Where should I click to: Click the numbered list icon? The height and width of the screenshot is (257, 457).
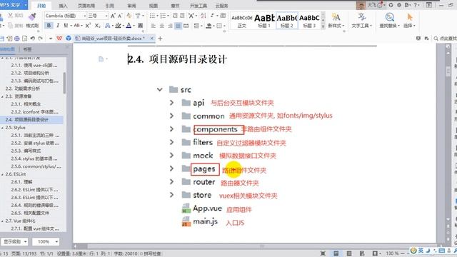tap(163, 16)
